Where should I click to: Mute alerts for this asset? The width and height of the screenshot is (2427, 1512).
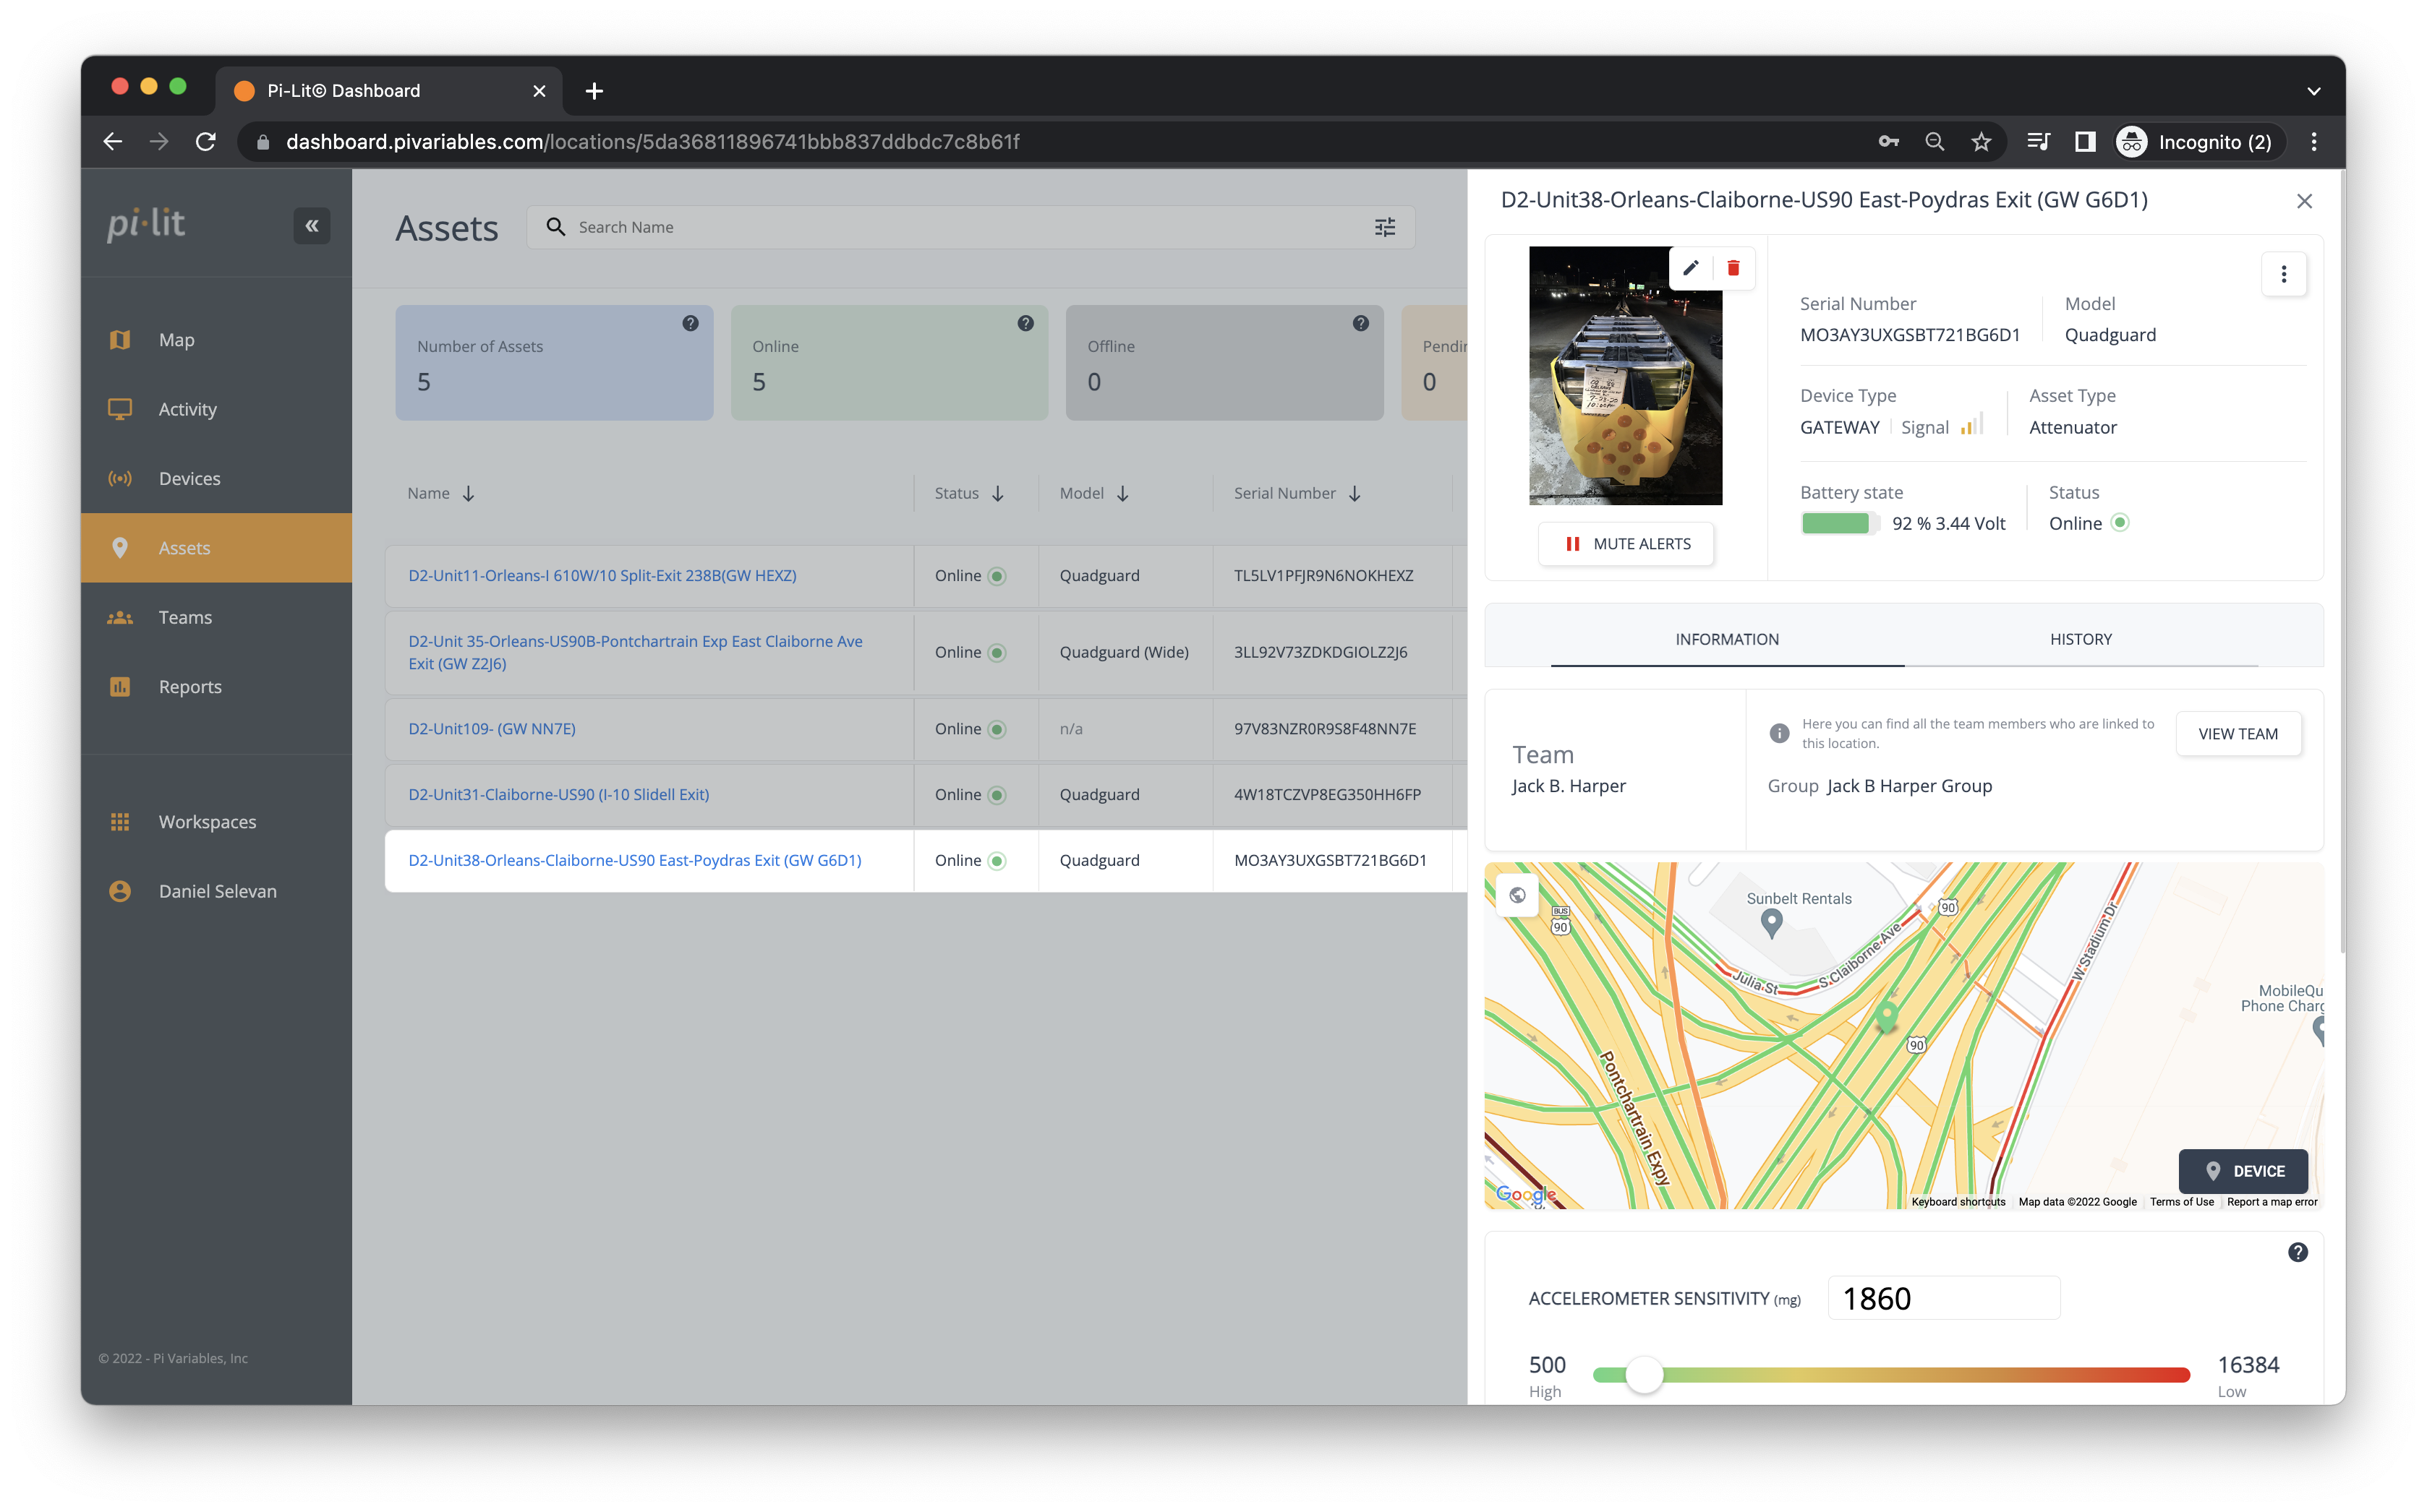[1626, 544]
